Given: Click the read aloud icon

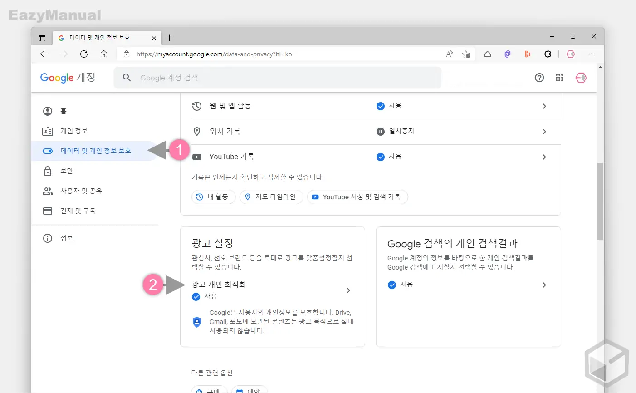Looking at the screenshot, I should [x=450, y=54].
